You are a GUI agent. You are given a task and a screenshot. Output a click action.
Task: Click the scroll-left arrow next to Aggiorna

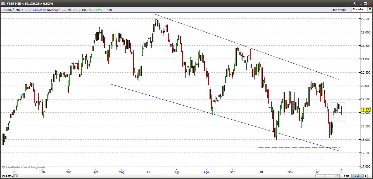pyautogui.click(x=16, y=176)
